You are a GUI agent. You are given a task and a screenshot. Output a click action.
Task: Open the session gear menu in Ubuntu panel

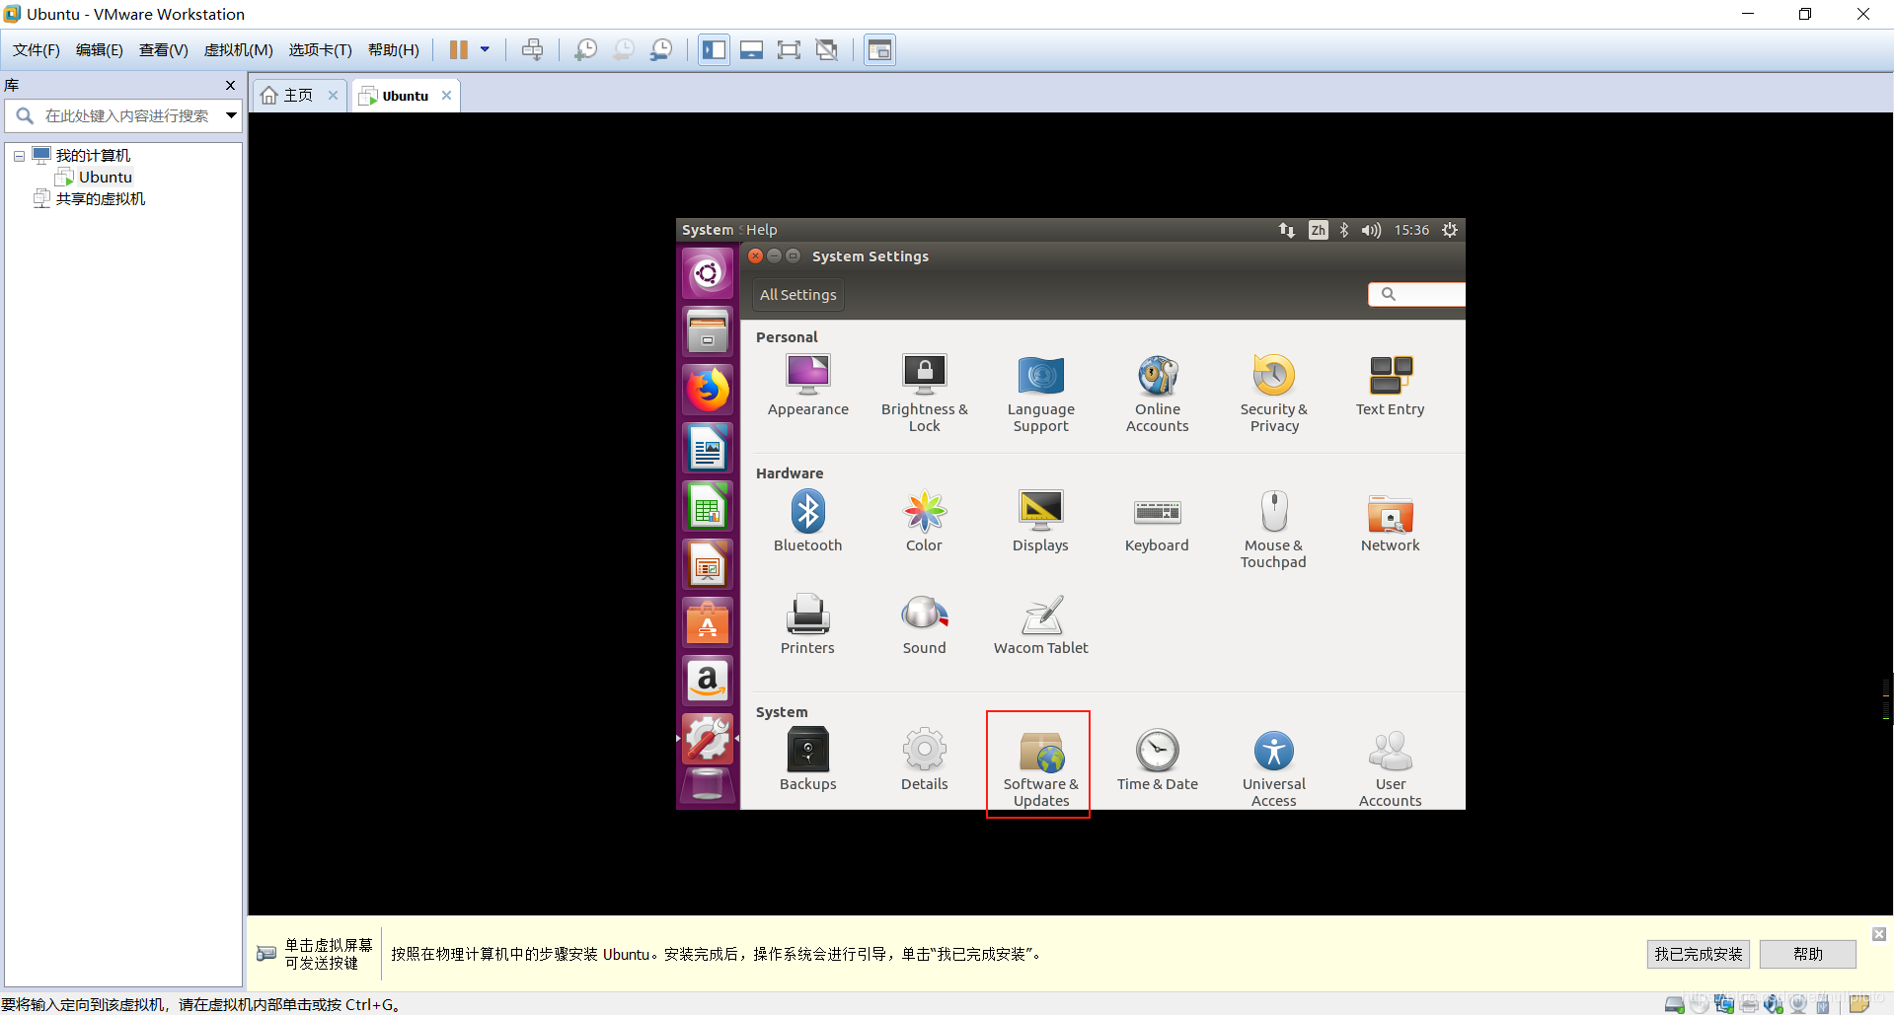[1449, 230]
